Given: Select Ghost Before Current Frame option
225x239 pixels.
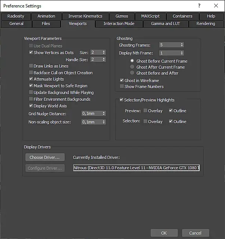Looking at the screenshot, I should point(132,61).
